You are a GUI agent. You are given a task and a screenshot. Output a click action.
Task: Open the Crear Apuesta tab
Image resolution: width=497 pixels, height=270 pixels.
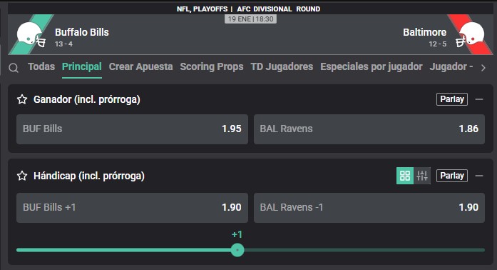140,66
